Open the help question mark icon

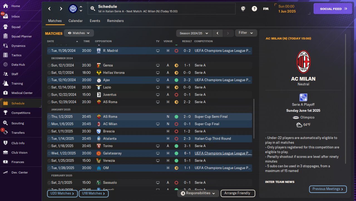[254, 9]
